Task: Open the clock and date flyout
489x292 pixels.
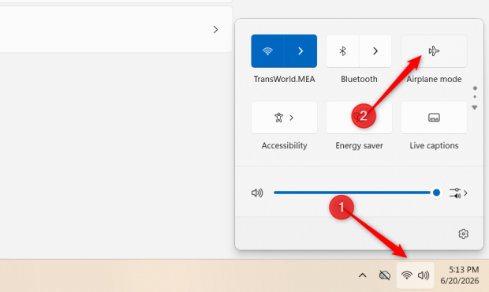Action: (460, 275)
